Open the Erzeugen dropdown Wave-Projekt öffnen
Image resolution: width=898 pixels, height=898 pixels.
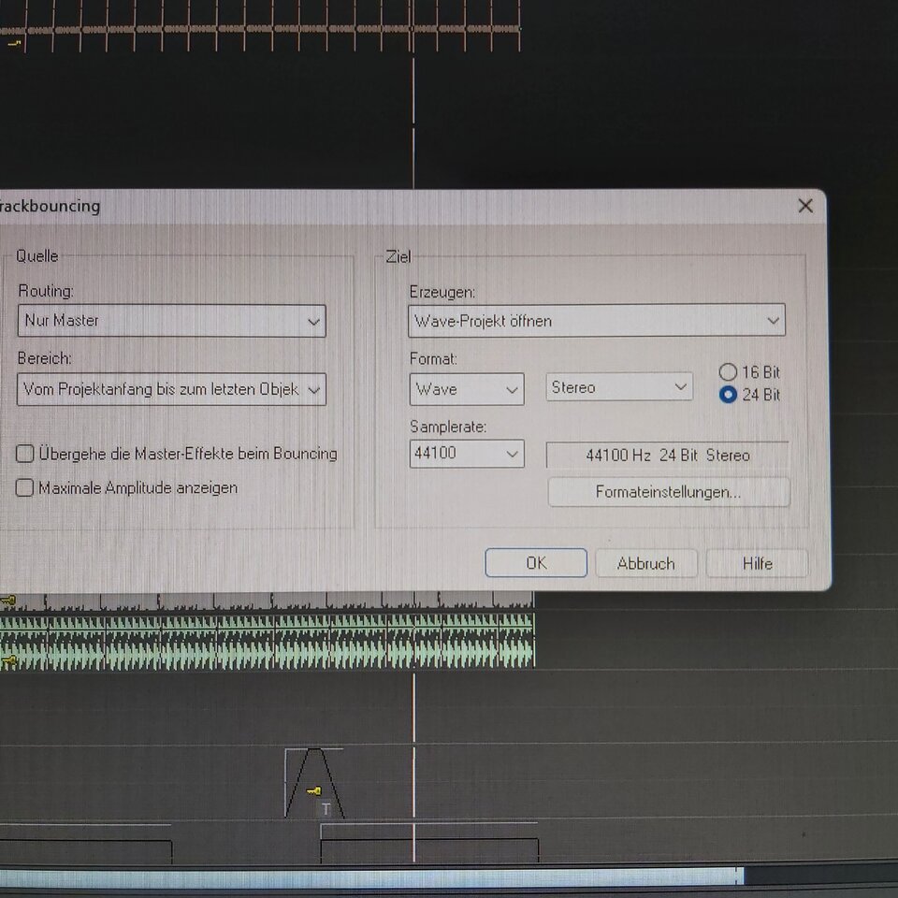click(596, 320)
